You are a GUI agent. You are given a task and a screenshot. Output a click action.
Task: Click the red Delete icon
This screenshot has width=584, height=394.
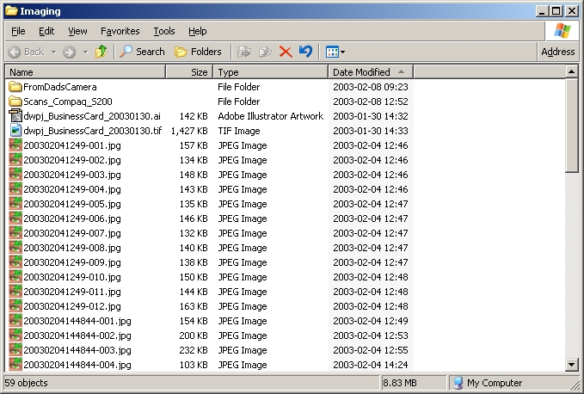pos(286,52)
